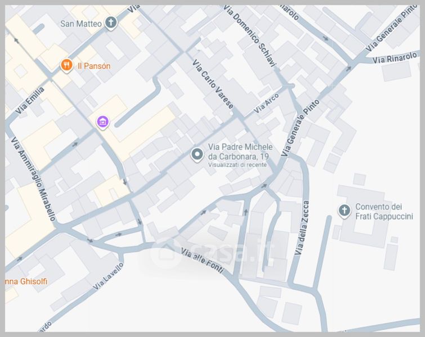425x337 pixels.
Task: Click the Ghisolfi orange place label
Action: pos(26,281)
